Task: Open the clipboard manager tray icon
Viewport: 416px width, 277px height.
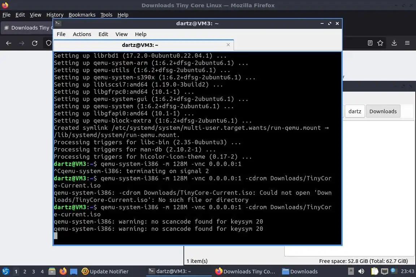Action: coord(374,271)
